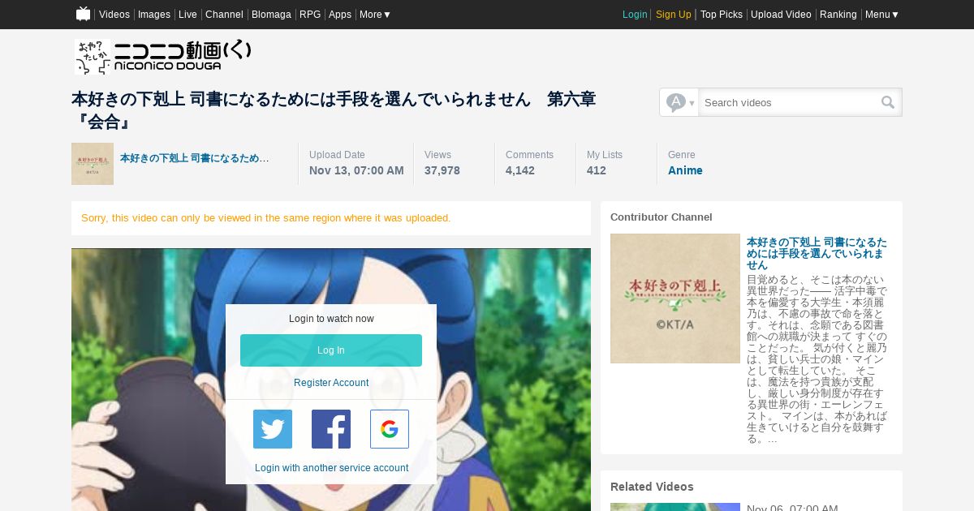Click the My Lists count 412
The width and height of the screenshot is (974, 511).
tap(597, 170)
